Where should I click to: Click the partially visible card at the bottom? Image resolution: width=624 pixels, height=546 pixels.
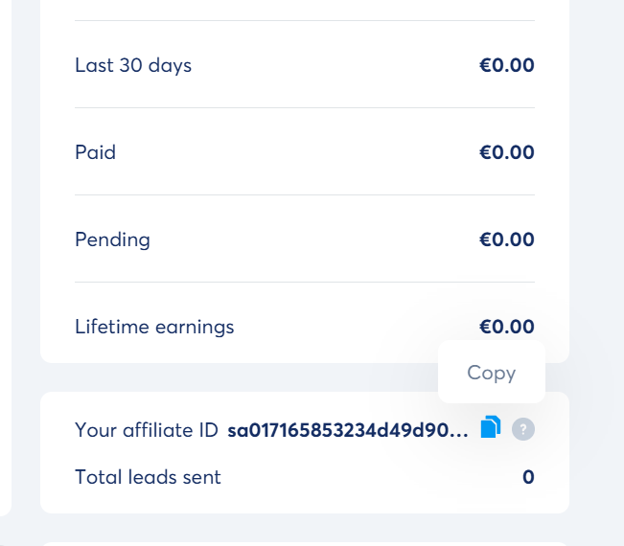[x=304, y=541]
